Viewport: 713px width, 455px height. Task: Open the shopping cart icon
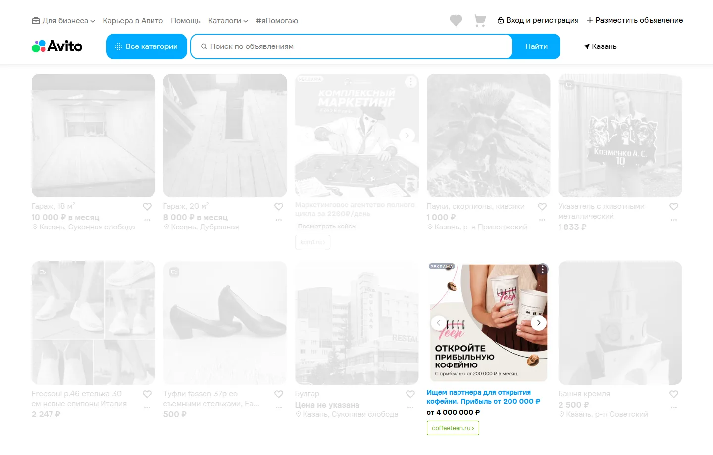tap(480, 20)
